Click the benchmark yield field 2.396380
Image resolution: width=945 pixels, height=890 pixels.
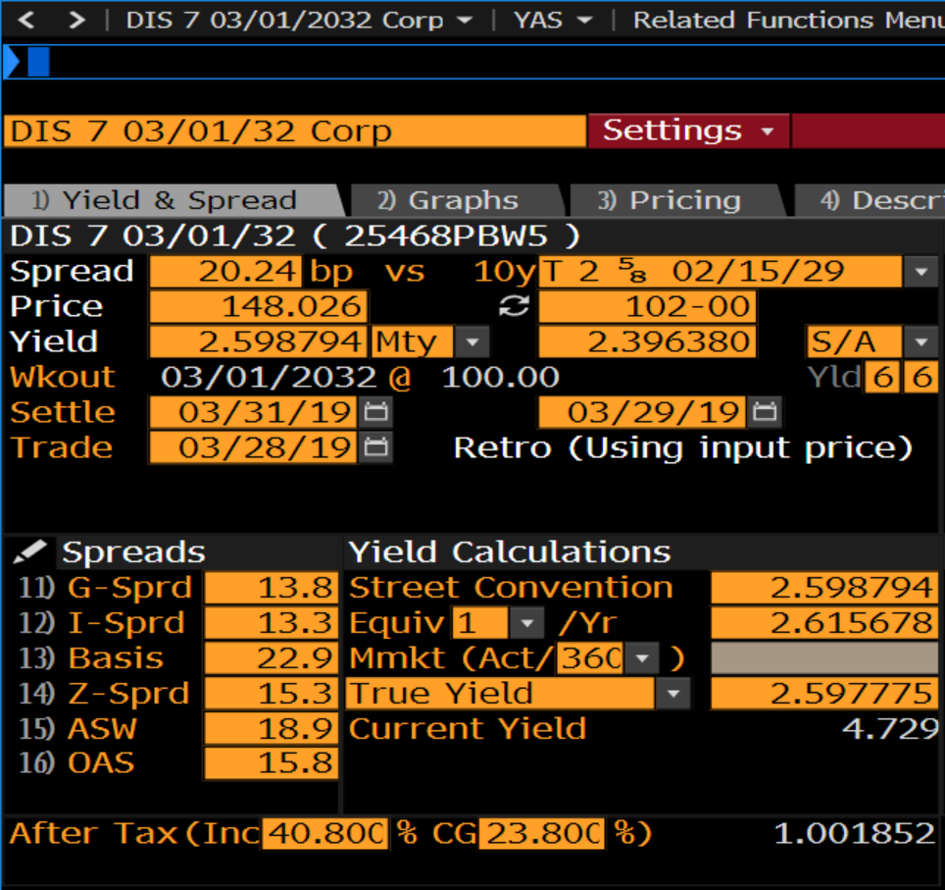click(x=647, y=342)
